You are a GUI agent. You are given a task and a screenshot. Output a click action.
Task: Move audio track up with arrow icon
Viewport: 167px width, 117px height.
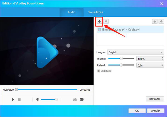[155, 21]
